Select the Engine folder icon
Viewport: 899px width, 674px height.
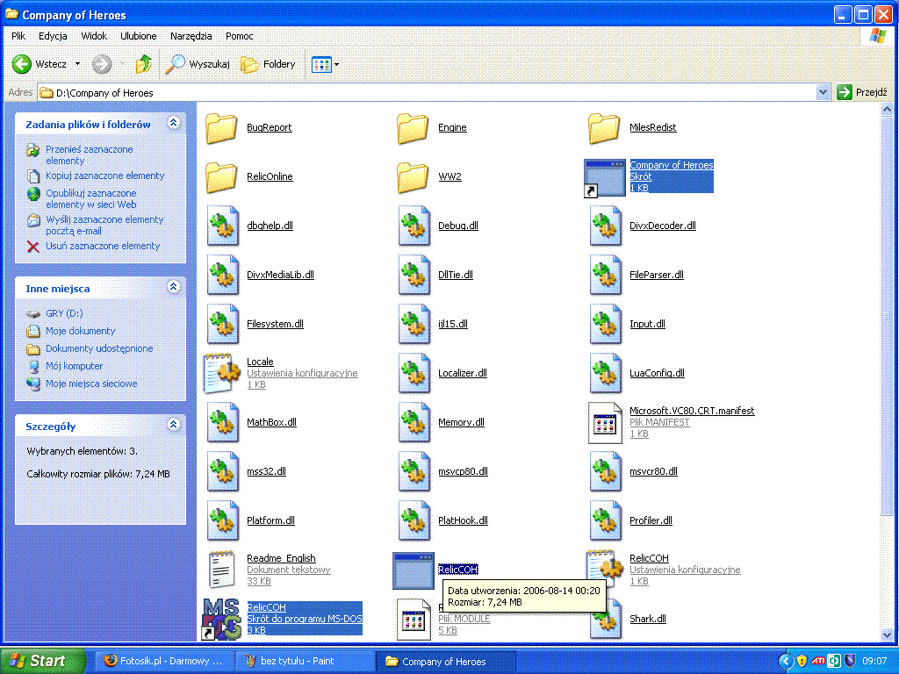click(x=413, y=127)
